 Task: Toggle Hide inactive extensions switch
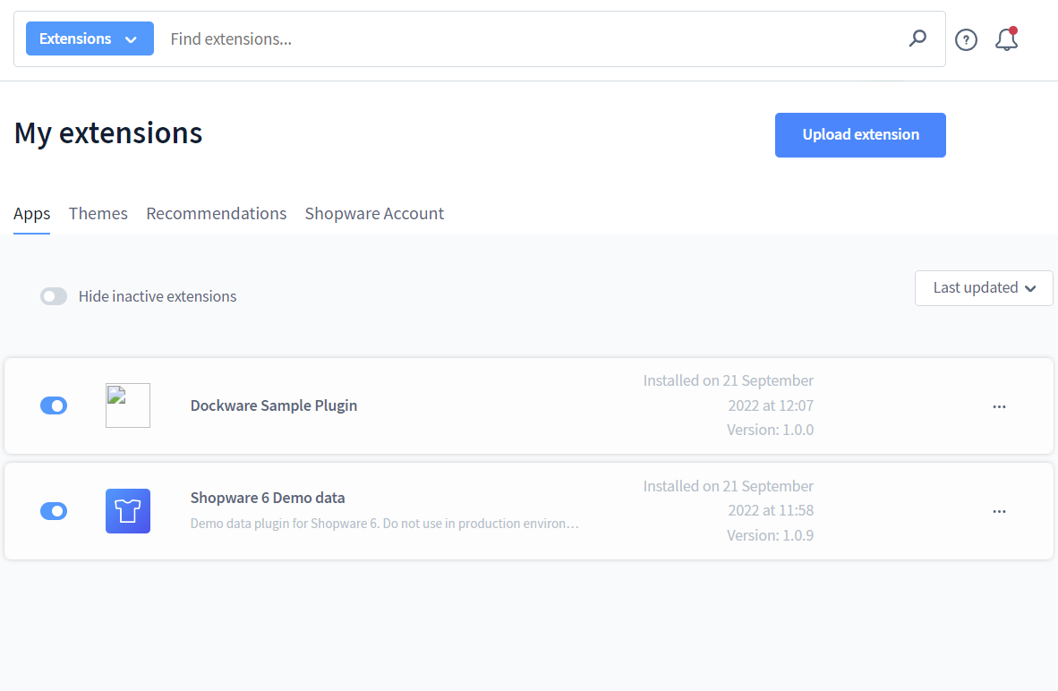(54, 296)
